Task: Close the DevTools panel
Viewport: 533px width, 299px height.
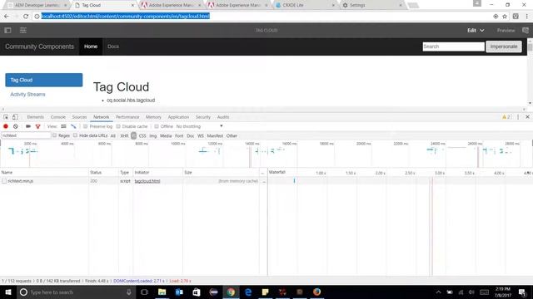Action: (527, 117)
